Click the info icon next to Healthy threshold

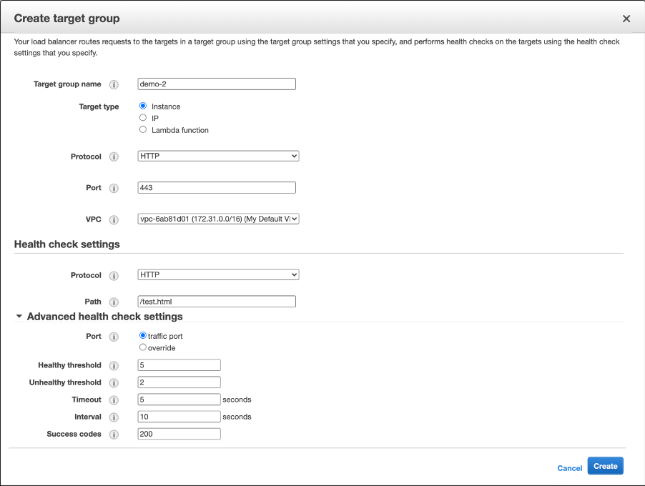[x=114, y=365]
